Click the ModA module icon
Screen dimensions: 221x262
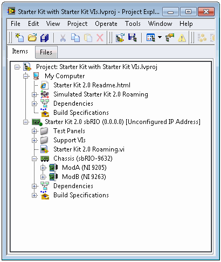(x=53, y=168)
